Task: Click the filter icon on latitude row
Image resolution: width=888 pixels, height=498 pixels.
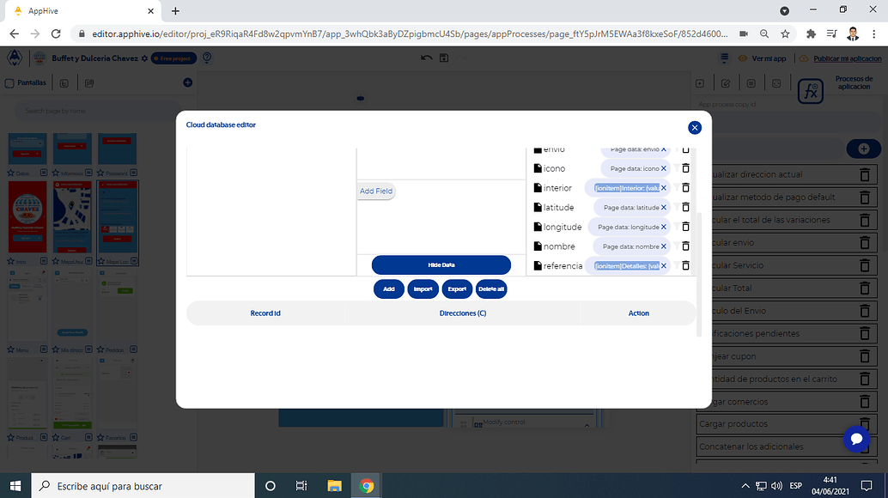Action: (x=676, y=208)
